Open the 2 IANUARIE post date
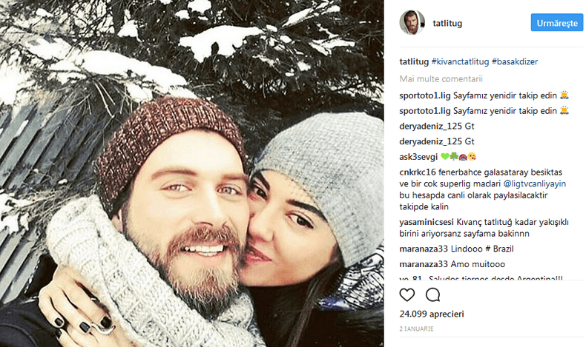The height and width of the screenshot is (347, 586). pyautogui.click(x=416, y=329)
